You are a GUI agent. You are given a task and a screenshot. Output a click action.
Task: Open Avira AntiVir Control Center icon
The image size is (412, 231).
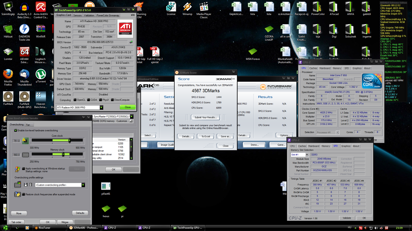click(x=41, y=10)
